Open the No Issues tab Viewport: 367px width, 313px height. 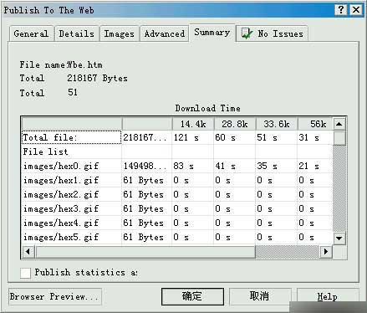click(x=273, y=33)
